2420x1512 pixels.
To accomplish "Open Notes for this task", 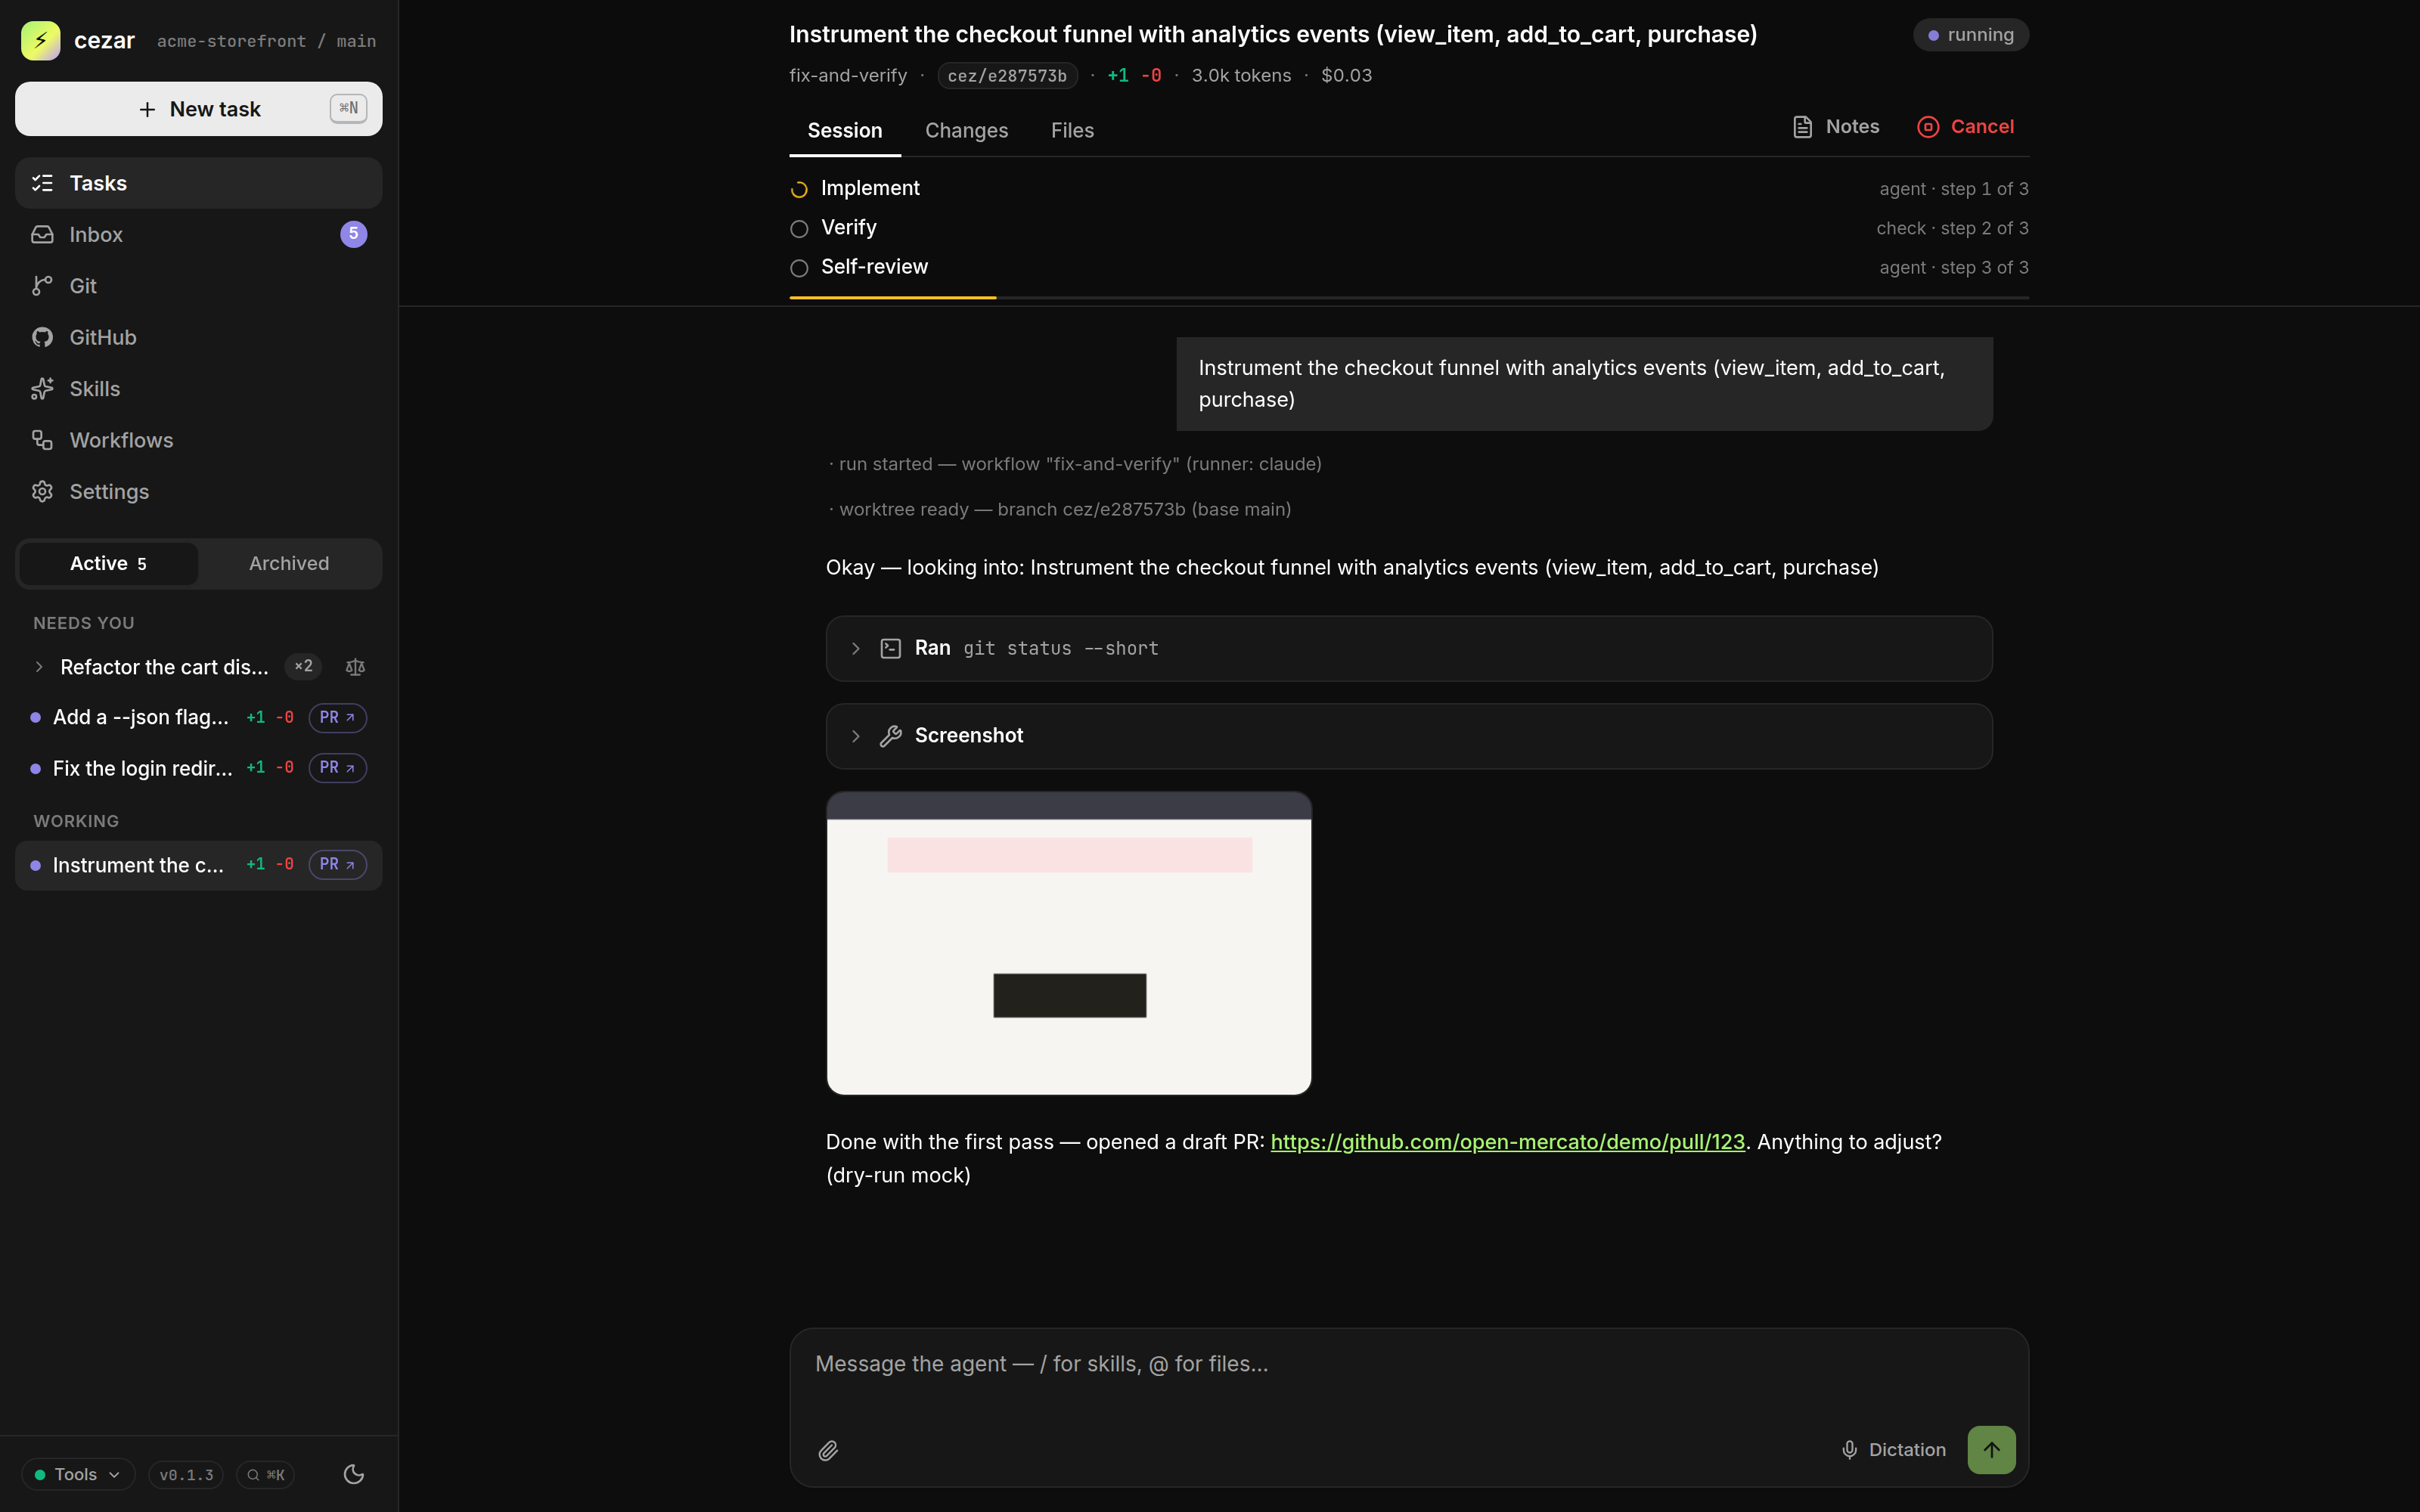I will pyautogui.click(x=1835, y=127).
